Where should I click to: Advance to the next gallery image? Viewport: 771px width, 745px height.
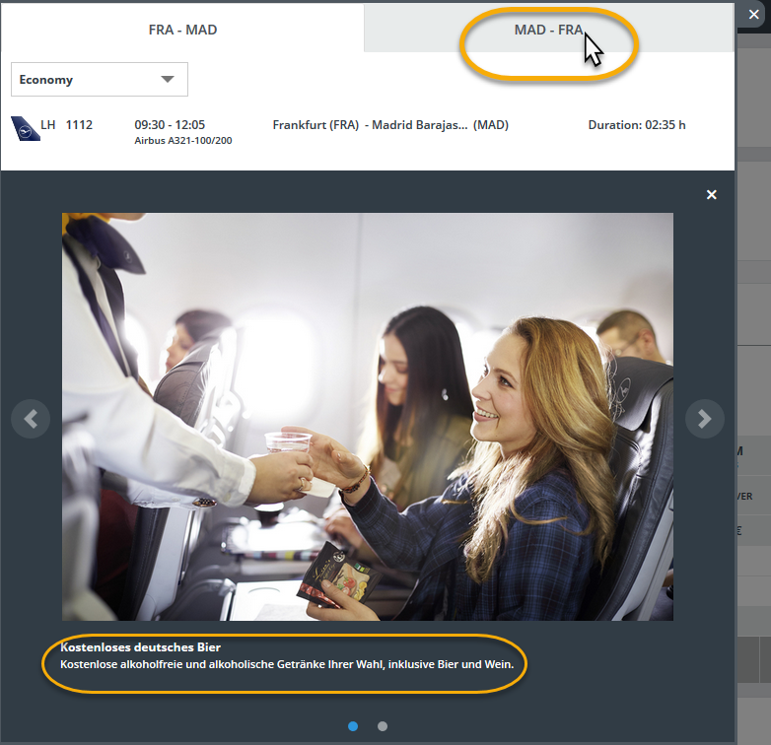(704, 419)
